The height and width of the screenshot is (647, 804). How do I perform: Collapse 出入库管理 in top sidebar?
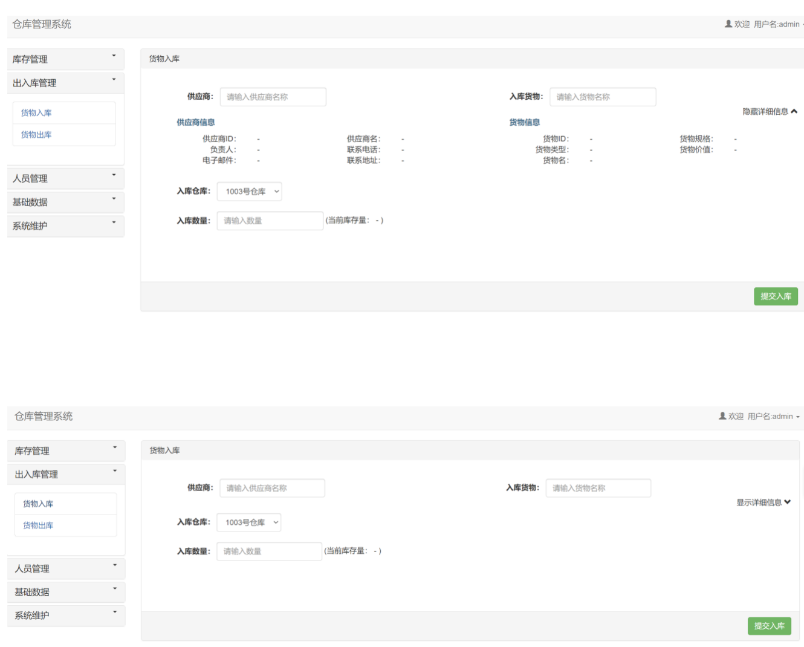tap(65, 83)
